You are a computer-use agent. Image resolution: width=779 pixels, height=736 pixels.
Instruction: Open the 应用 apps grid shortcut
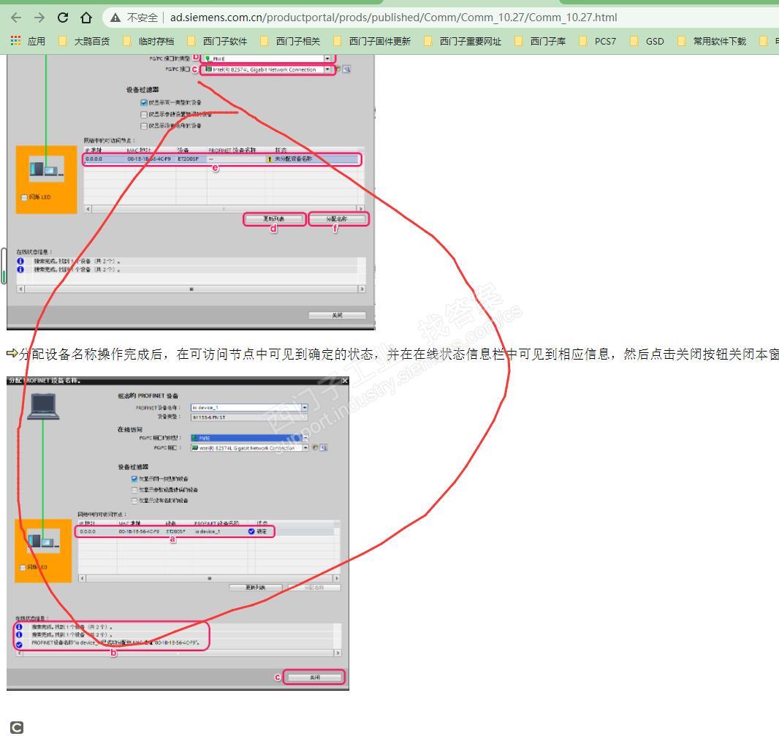tap(28, 41)
